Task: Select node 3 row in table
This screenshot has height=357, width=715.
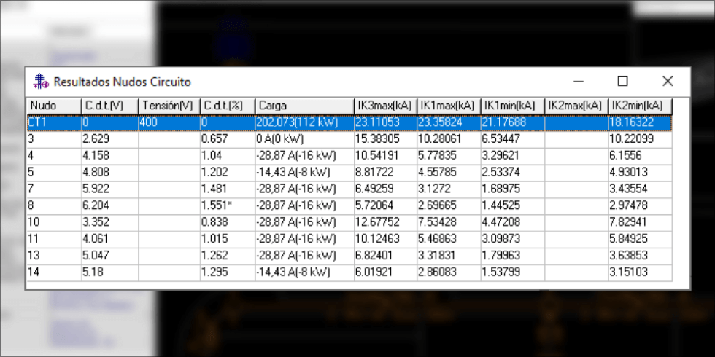Action: coord(53,138)
